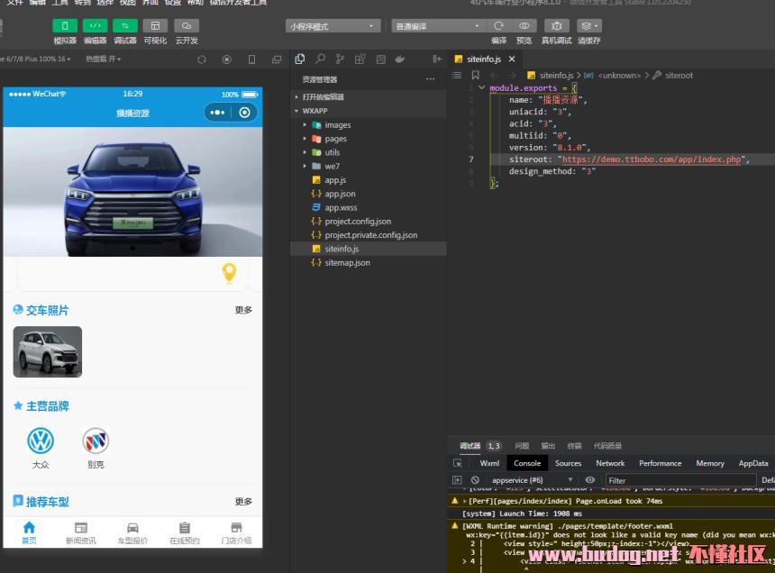Click the search icon in editor sidebar
Screen dimensions: 775x573
coord(320,59)
